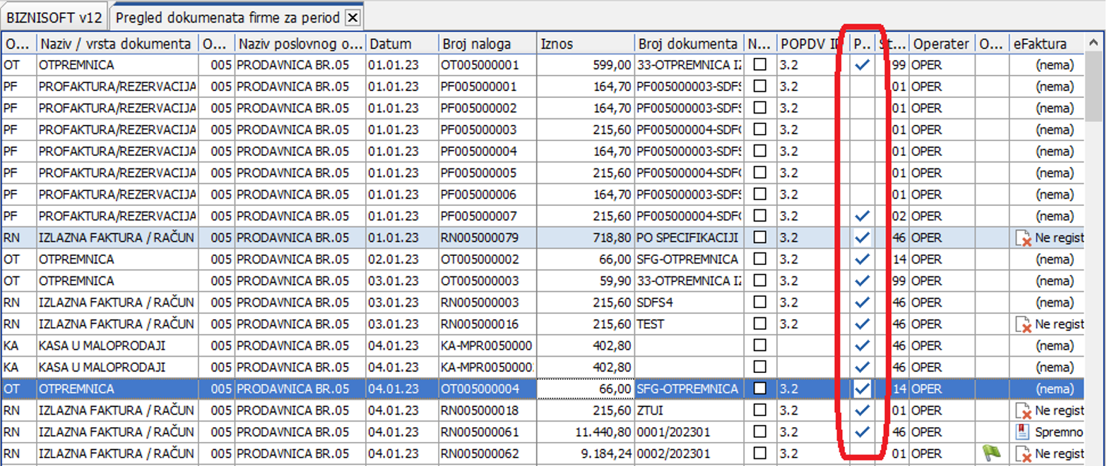1107x466 pixels.
Task: Click the 'Ne regist' icon in row RN005000016
Action: coord(1023,324)
